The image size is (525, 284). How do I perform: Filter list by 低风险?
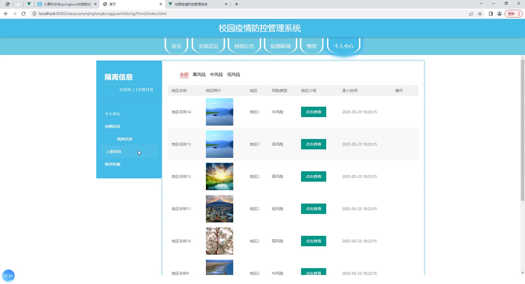pos(234,74)
